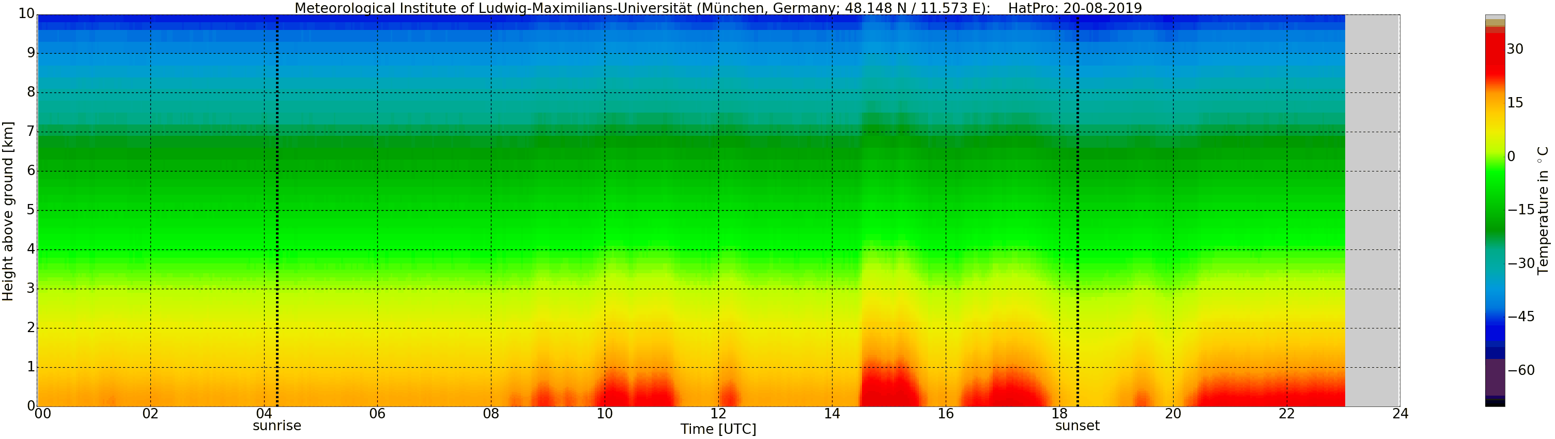Click the gray missing-data region after hour 23
The width and height of the screenshot is (1555, 439).
[1372, 210]
